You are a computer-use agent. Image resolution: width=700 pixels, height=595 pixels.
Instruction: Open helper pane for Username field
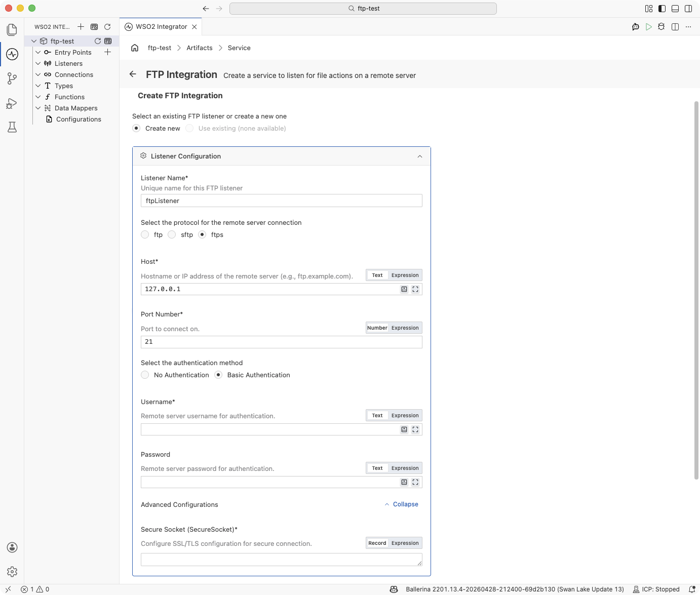click(404, 429)
